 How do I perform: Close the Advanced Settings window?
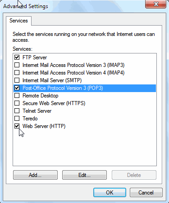point(156,4)
